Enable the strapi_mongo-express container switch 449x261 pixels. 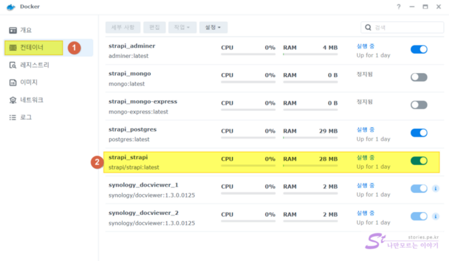tap(419, 105)
